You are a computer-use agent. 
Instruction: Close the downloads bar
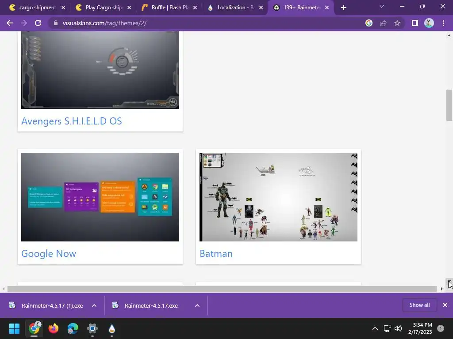(x=445, y=305)
